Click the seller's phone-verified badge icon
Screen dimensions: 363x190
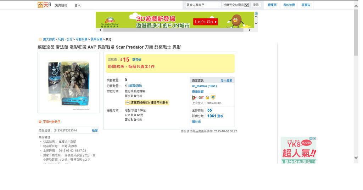point(194,97)
